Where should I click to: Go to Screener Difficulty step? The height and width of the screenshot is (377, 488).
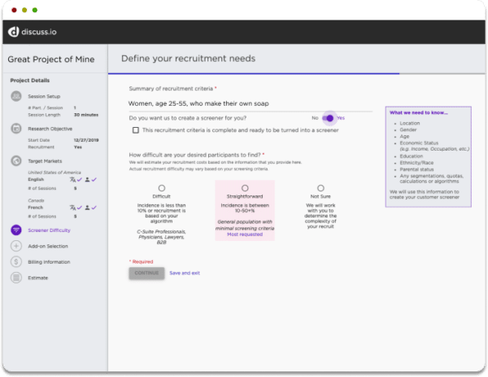[x=49, y=230]
